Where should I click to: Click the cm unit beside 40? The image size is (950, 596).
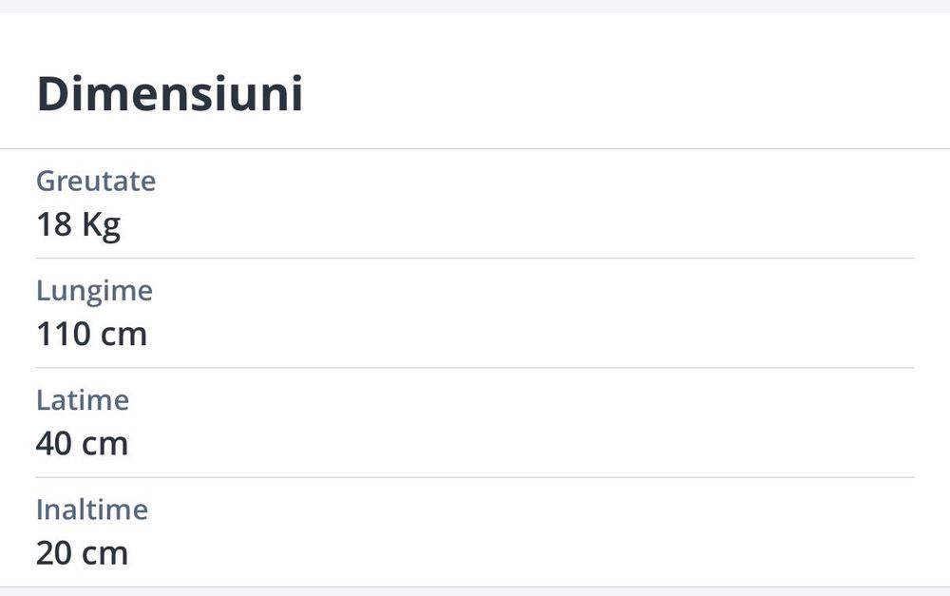(104, 444)
